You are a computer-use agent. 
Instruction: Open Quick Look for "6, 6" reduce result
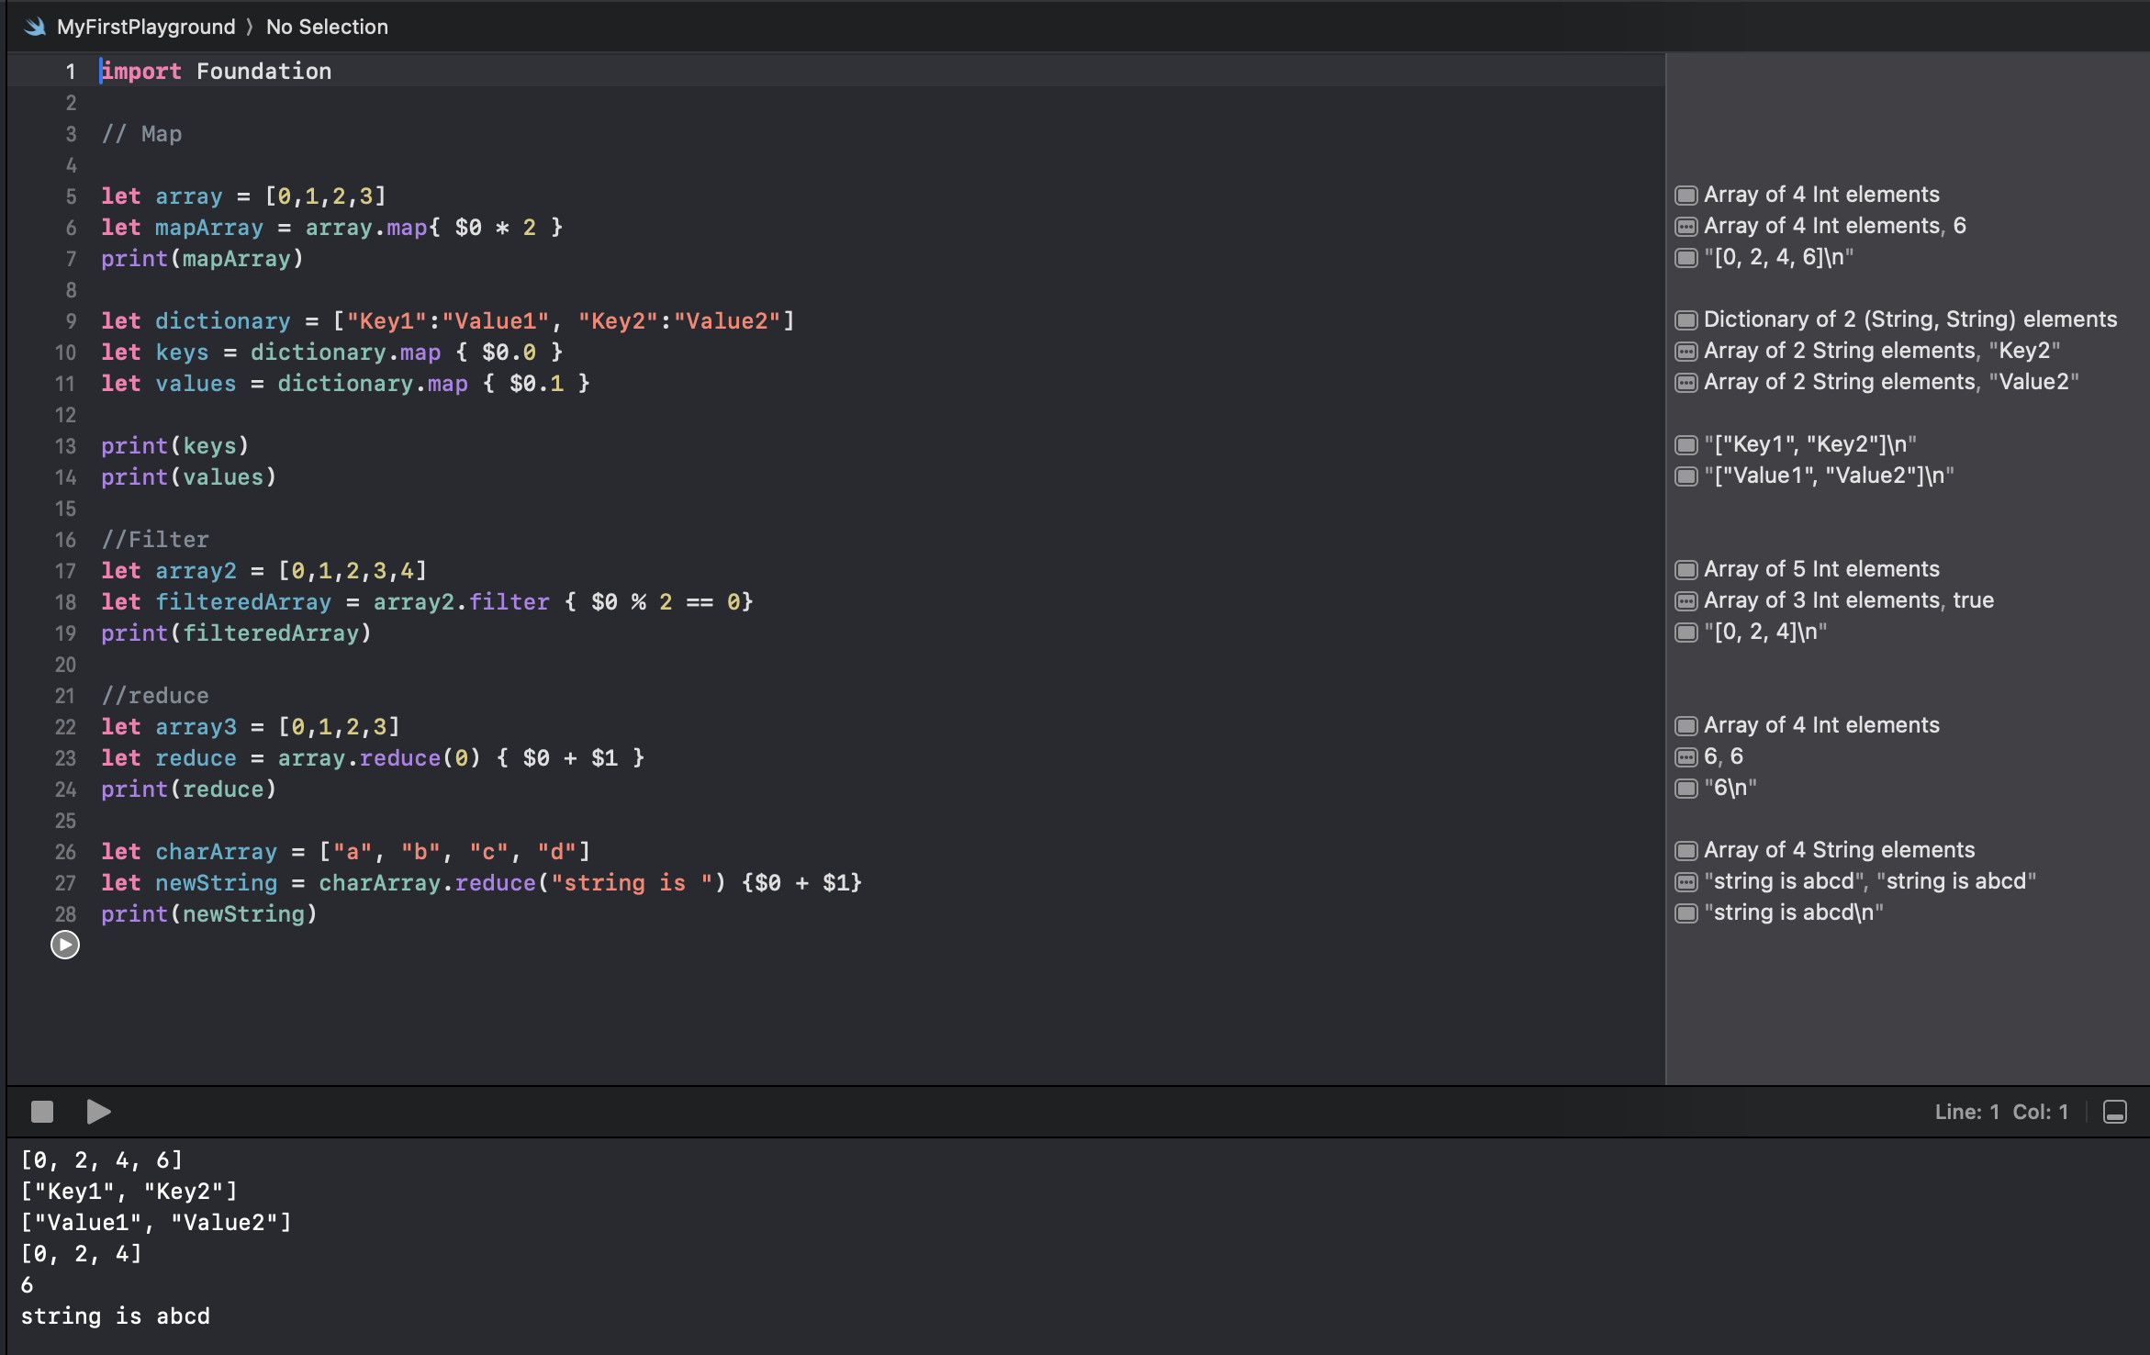(1686, 757)
